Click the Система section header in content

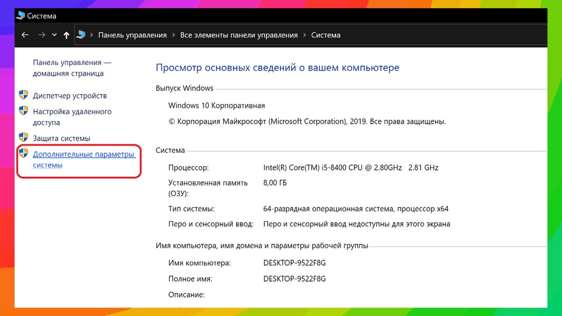point(170,150)
